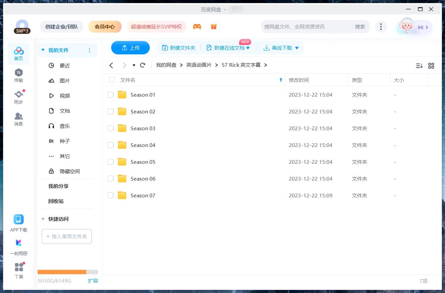The width and height of the screenshot is (445, 293).
Task: Check the Season 03 folder checkbox
Action: tap(110, 128)
